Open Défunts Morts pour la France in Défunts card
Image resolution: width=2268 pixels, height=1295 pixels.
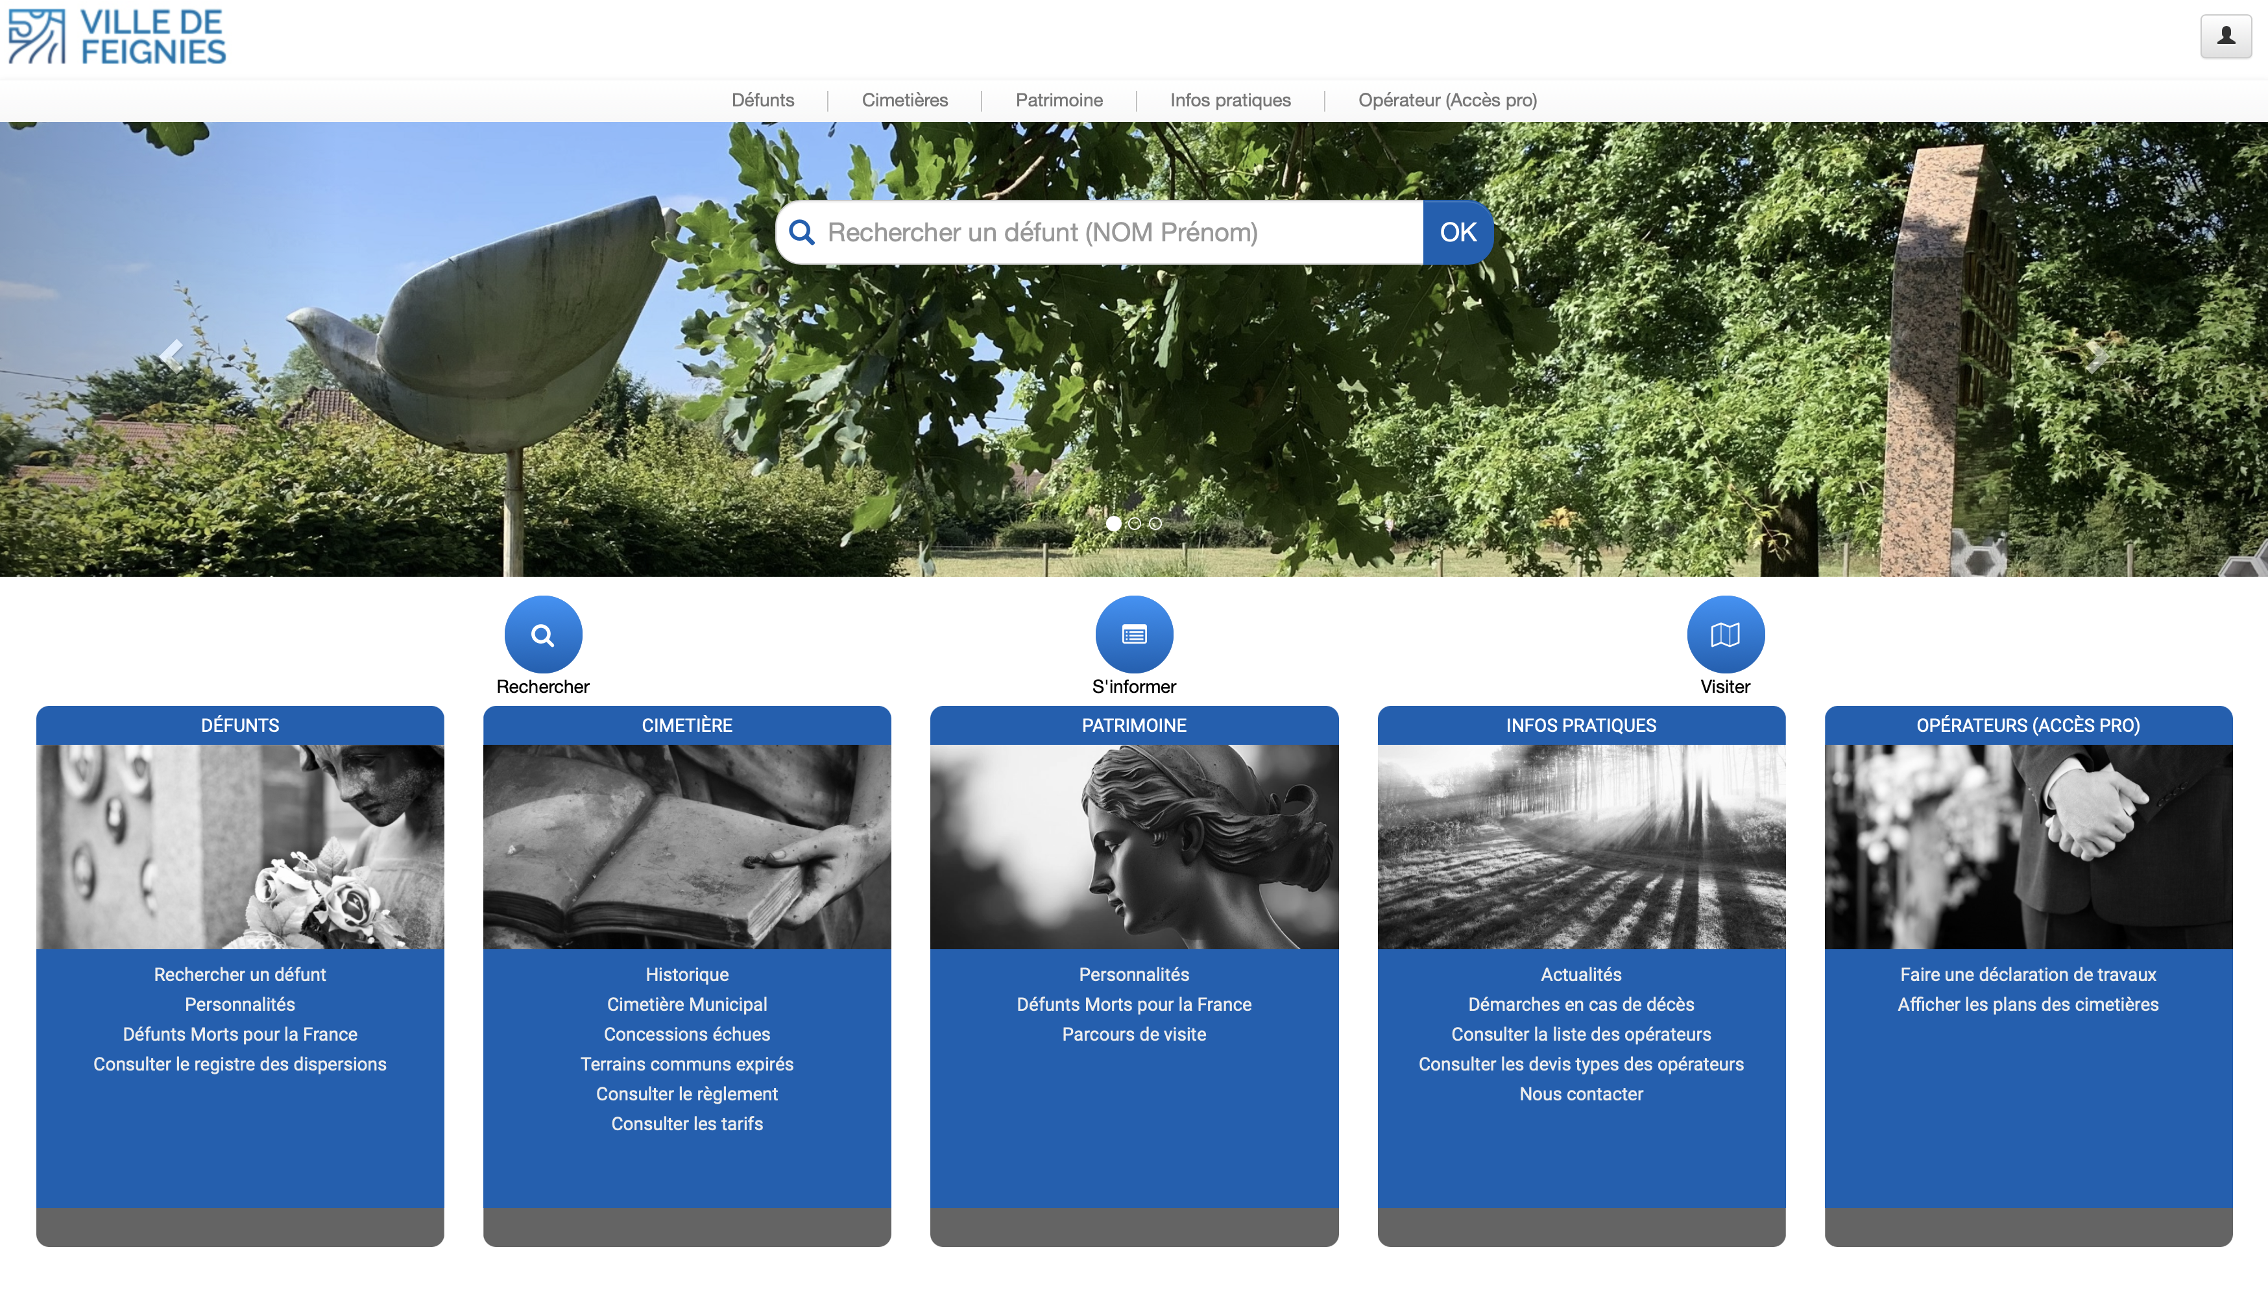(240, 1034)
